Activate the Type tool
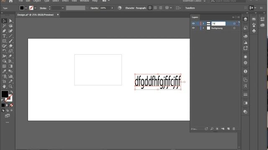Viewport: 268px width, 150px height. [x=4, y=36]
